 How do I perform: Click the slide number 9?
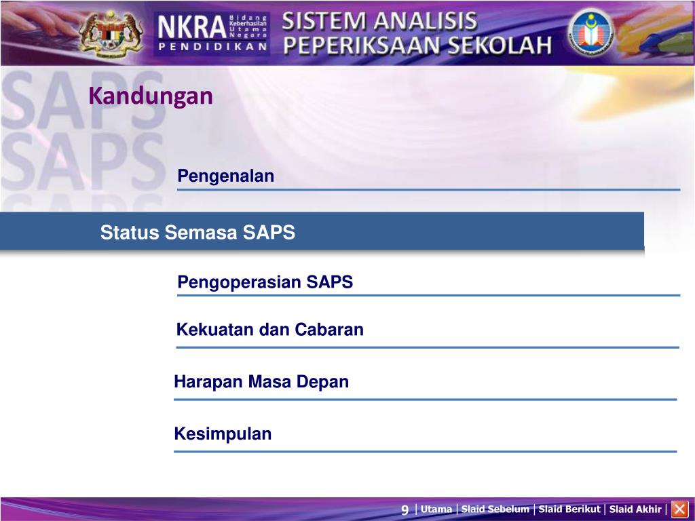pos(405,510)
